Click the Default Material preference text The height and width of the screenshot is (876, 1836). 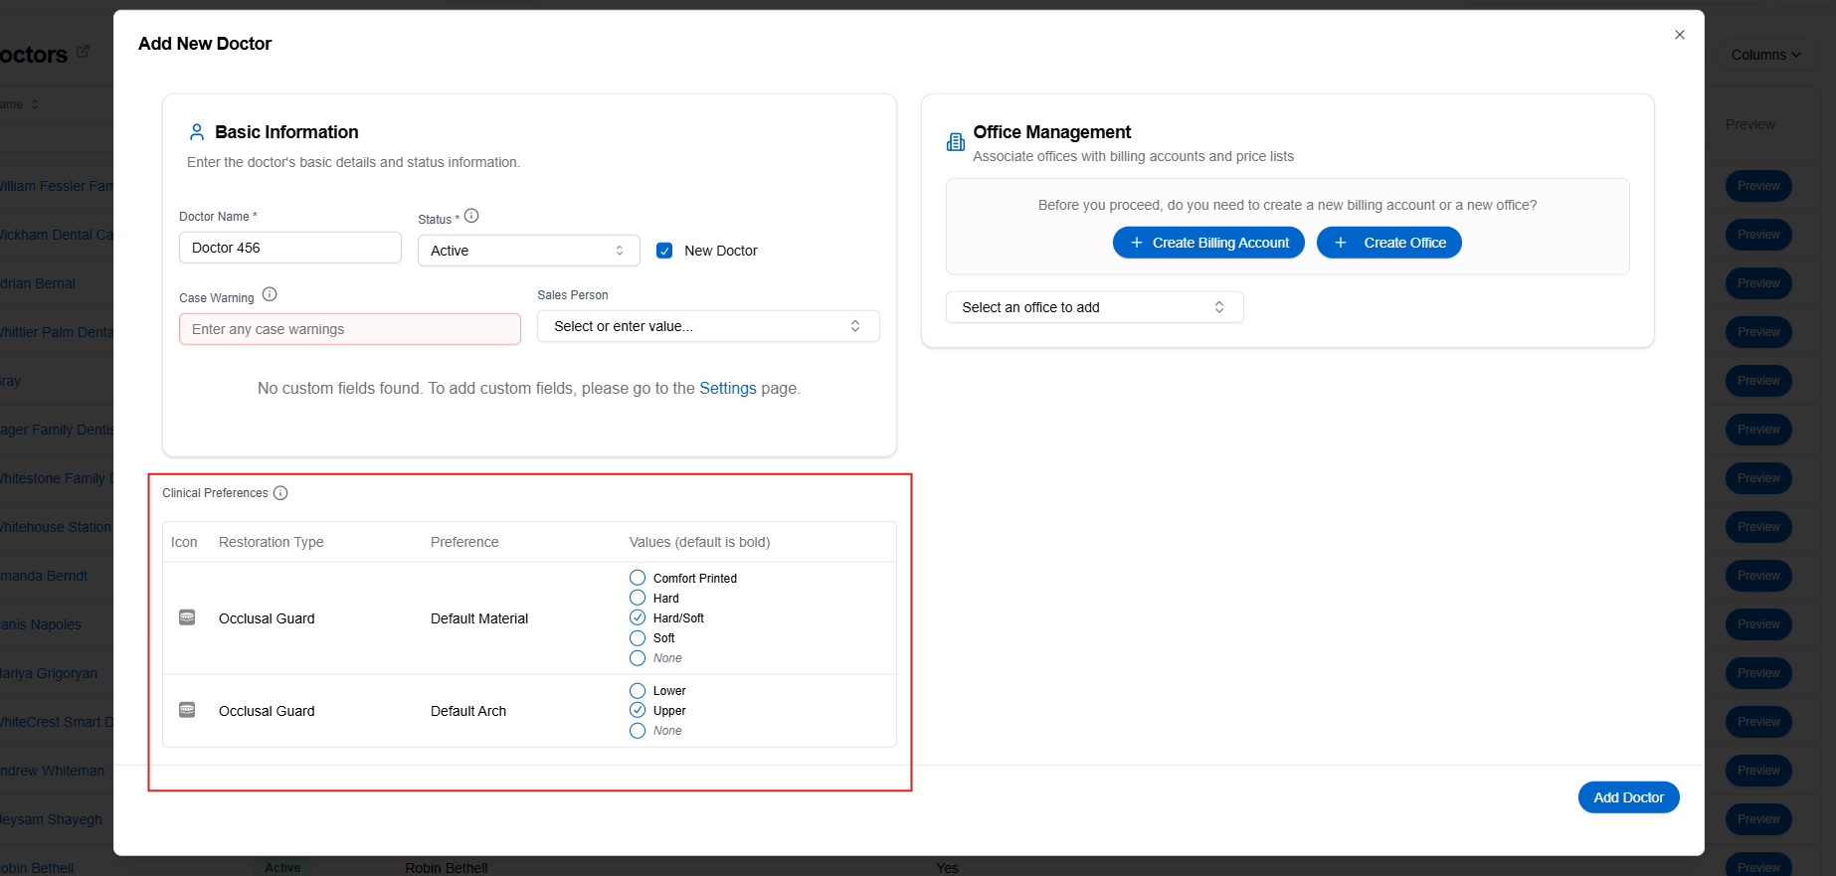point(479,618)
